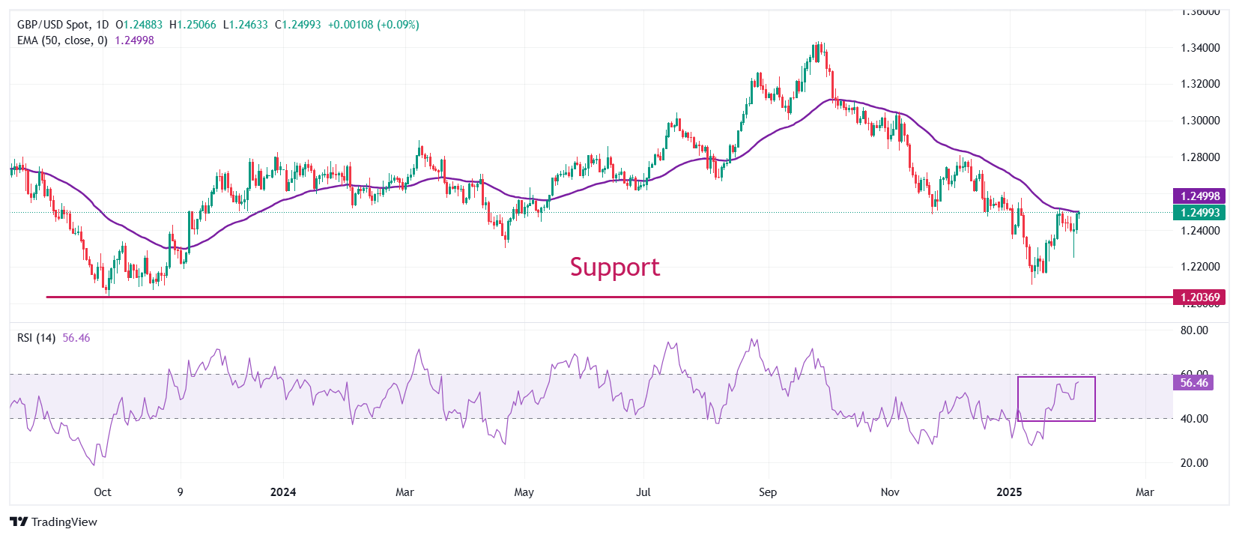Select the RSI (14) indicator label

pyautogui.click(x=36, y=338)
